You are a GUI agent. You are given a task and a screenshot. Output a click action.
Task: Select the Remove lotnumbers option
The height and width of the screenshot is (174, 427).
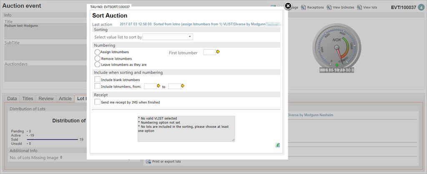click(x=98, y=59)
